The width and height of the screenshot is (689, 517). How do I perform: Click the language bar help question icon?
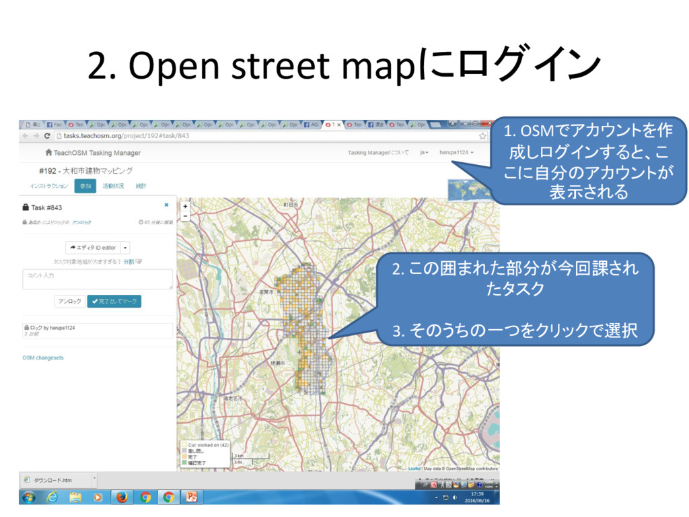(x=479, y=485)
